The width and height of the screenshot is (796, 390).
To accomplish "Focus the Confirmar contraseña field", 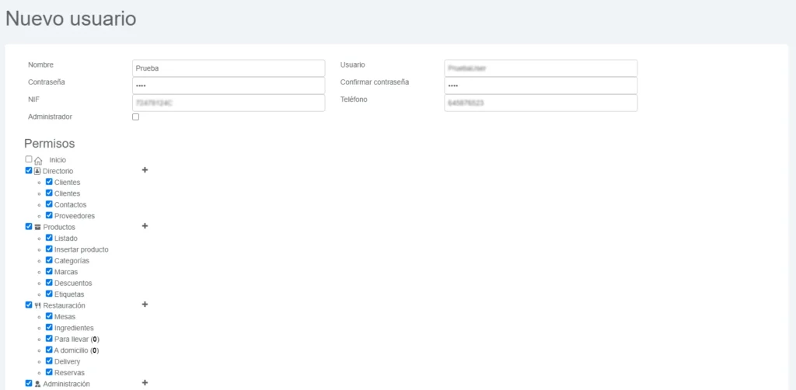I will pos(540,85).
